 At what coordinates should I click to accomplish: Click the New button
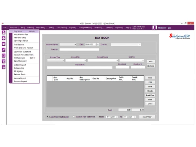click(x=150, y=78)
